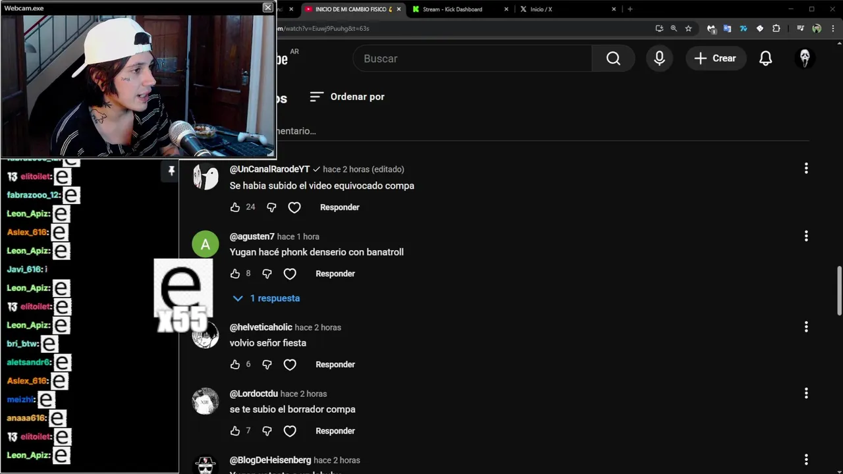
Task: Reply to @agusten7's comment
Action: pos(335,274)
